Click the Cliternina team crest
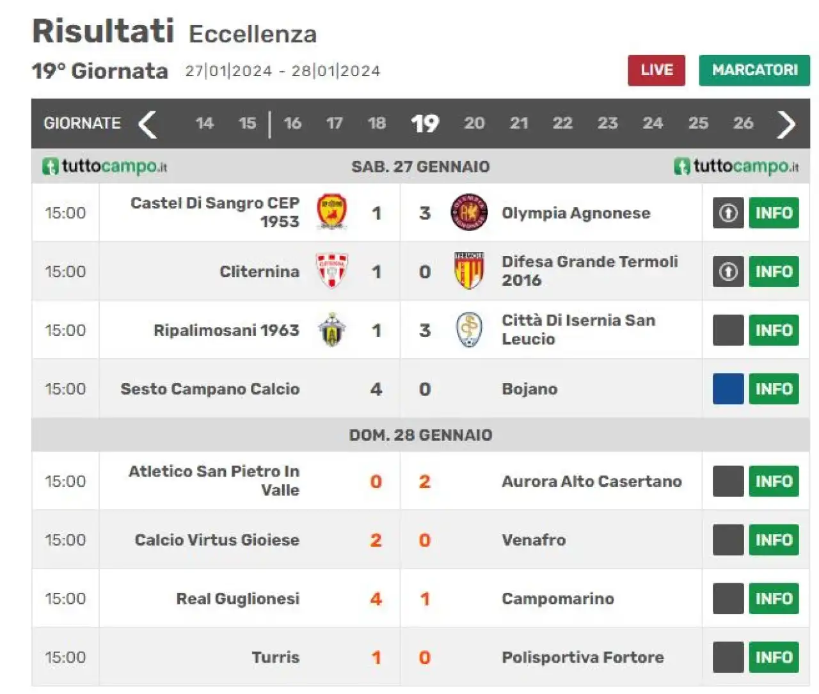The height and width of the screenshot is (694, 819). (x=332, y=271)
